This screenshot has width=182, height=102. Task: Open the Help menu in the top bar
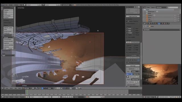pos(21,5)
